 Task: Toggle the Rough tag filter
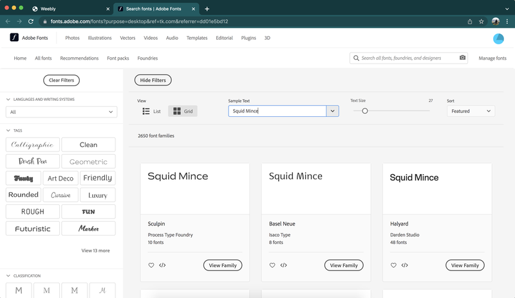tap(33, 211)
